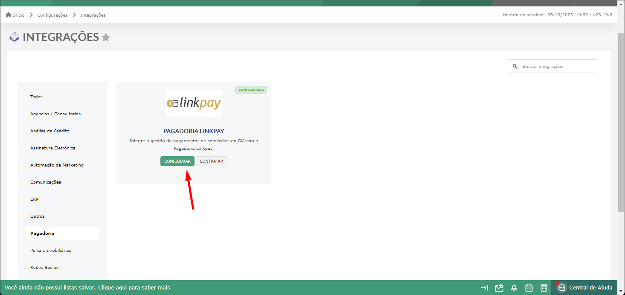Select the Redes Sociais category
The image size is (625, 295).
tap(62, 268)
